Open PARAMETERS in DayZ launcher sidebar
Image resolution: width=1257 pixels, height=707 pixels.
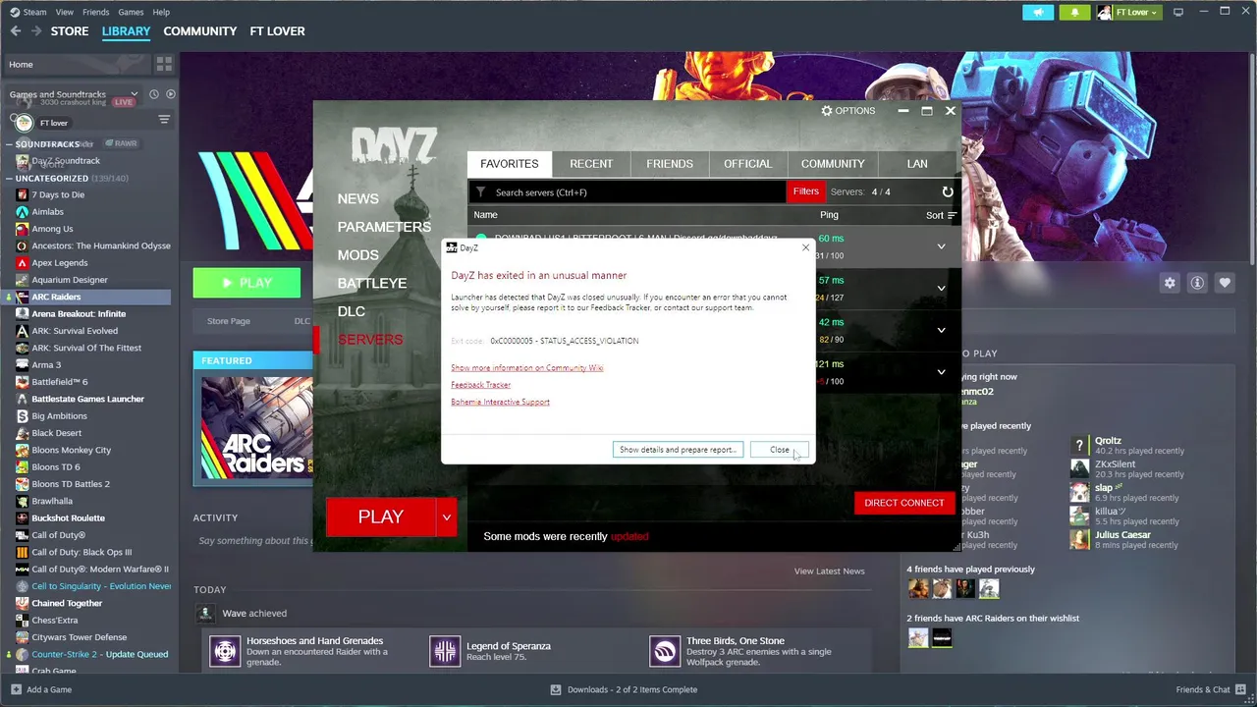coord(384,227)
